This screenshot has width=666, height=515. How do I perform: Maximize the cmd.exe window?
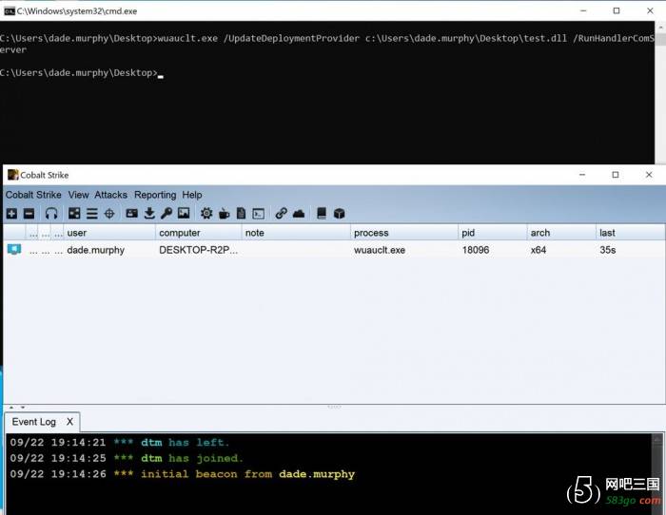617,10
